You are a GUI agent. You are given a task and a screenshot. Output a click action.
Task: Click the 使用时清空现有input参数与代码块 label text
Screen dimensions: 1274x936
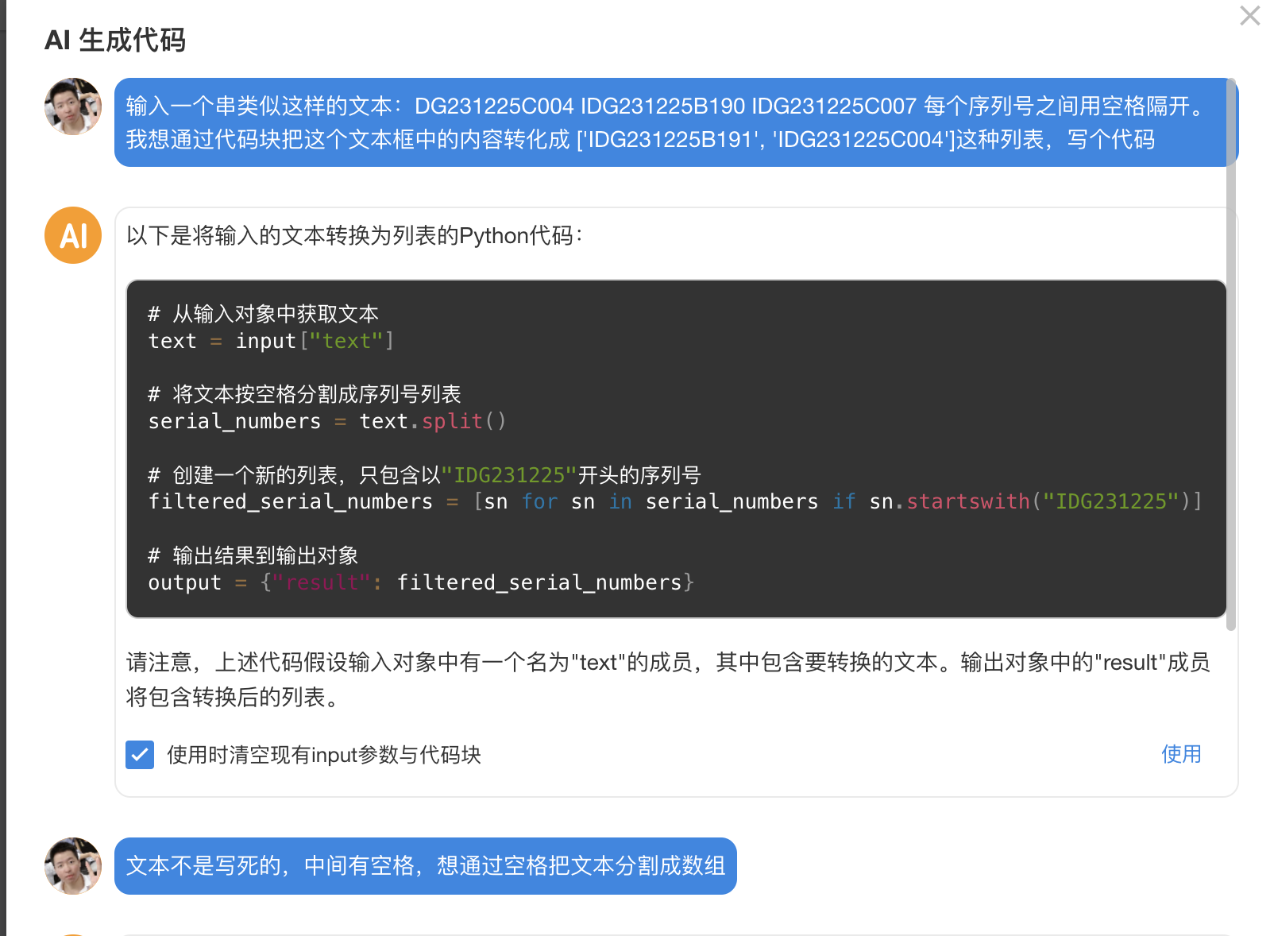tap(323, 755)
